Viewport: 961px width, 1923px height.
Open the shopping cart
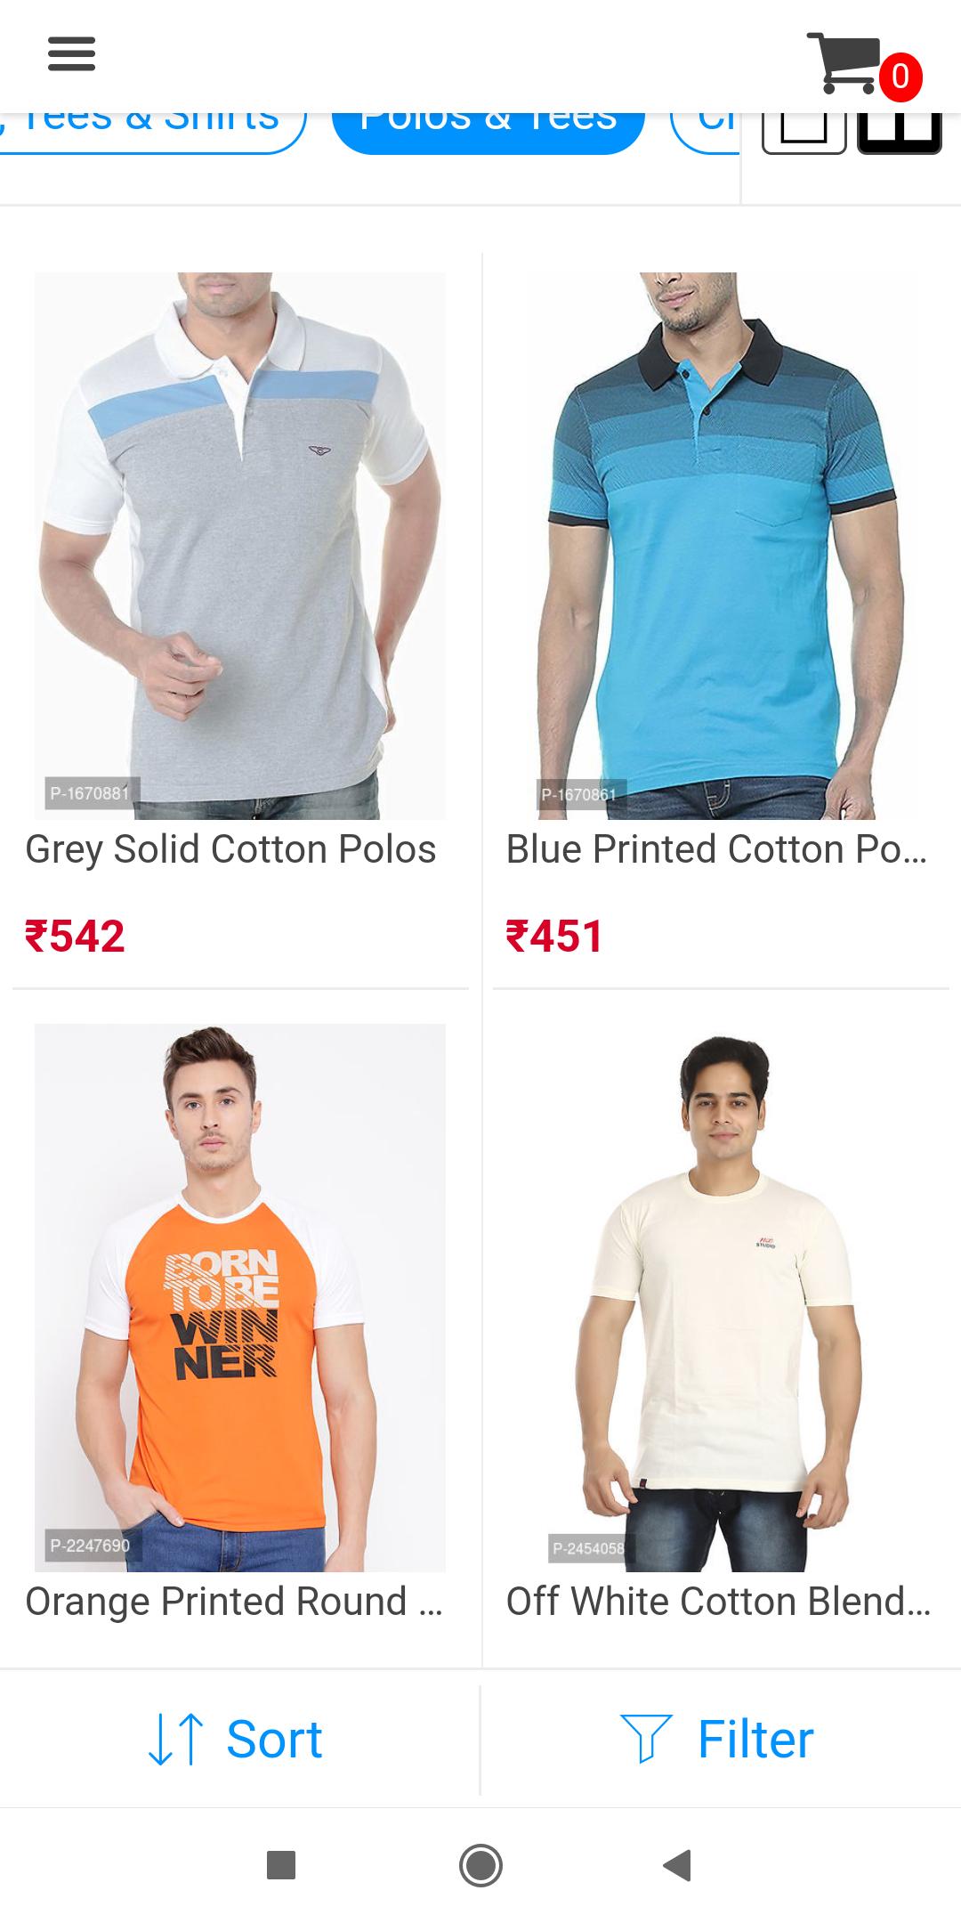pyautogui.click(x=843, y=62)
